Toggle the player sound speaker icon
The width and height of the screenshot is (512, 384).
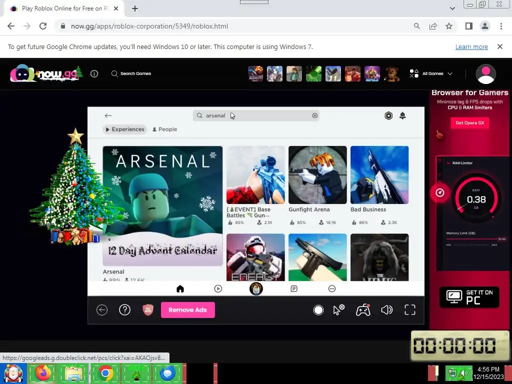(387, 310)
